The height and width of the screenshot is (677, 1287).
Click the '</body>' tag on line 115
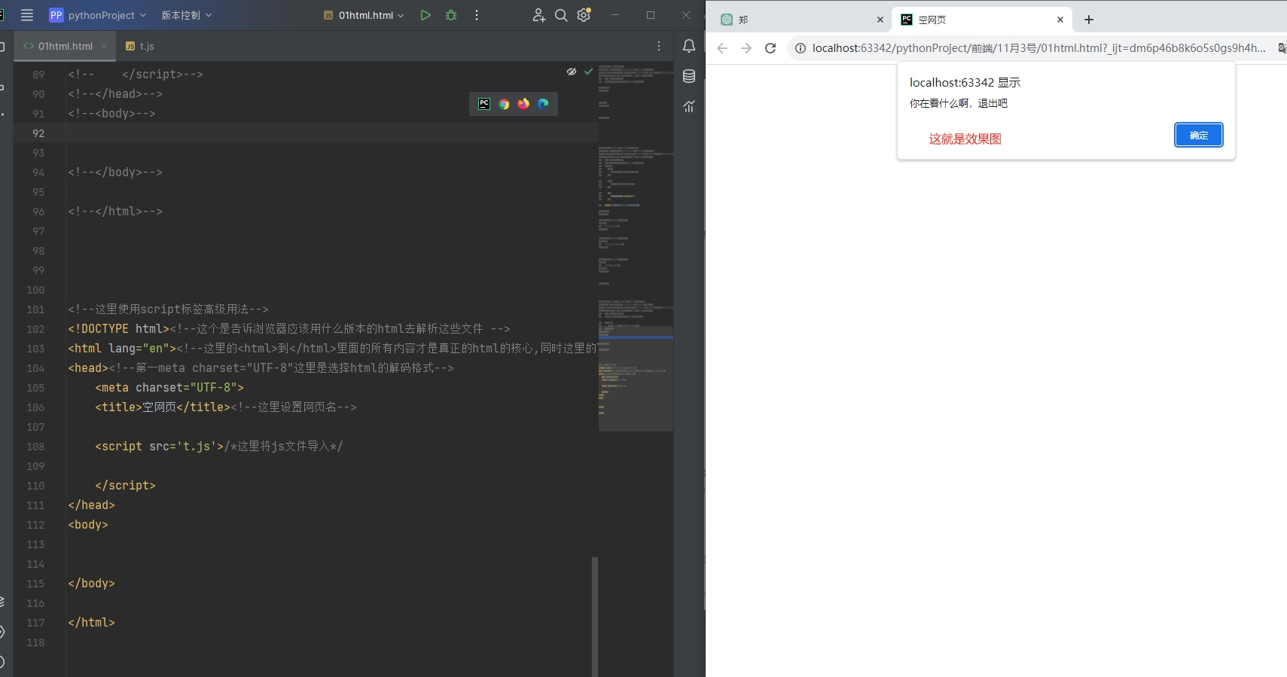[x=91, y=584]
